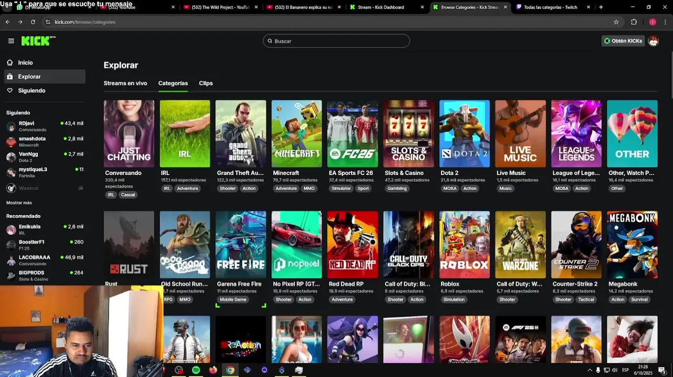673x377 pixels.
Task: Click the Gambling tag under Slots & Casino
Action: click(x=397, y=188)
